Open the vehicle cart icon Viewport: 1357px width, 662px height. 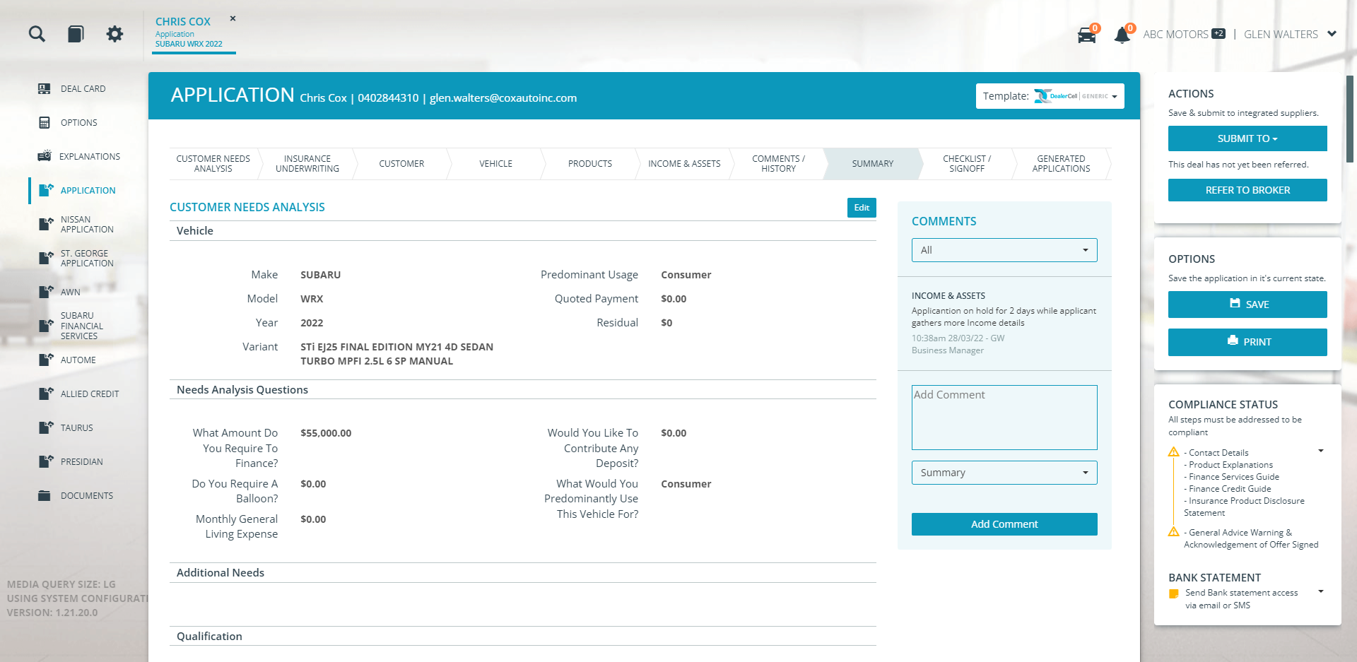tap(1086, 35)
